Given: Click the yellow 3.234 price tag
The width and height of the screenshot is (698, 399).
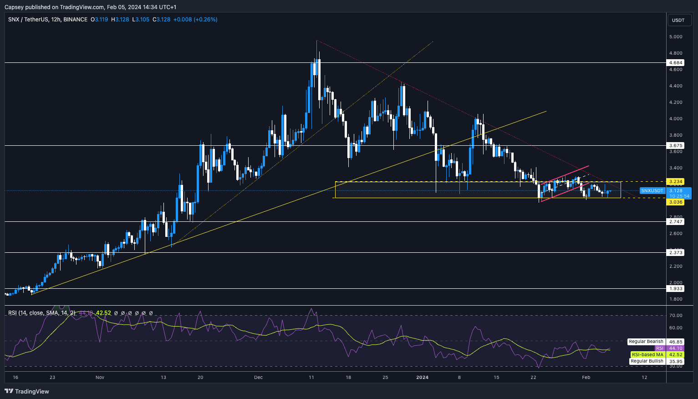Looking at the screenshot, I should point(676,182).
